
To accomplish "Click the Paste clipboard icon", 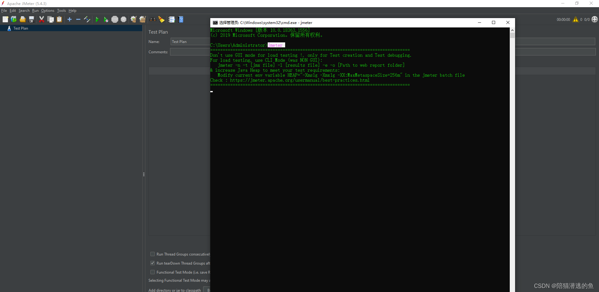I will [x=59, y=19].
